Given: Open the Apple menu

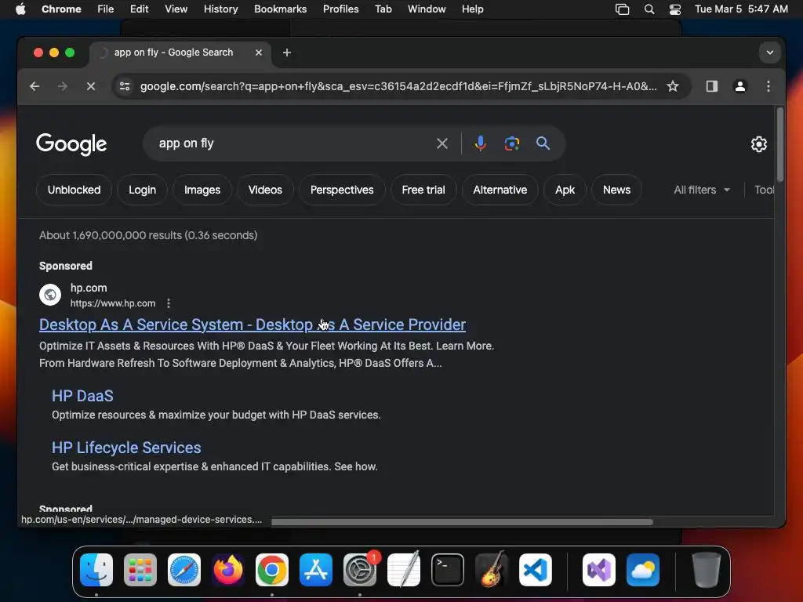Looking at the screenshot, I should point(20,9).
